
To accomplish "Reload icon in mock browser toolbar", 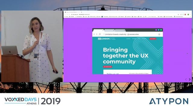I will pos(100,34).
